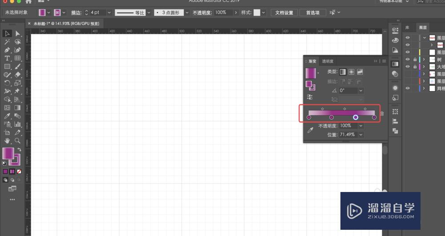
Task: Pick color with gradient panel eyedropper
Action: [x=310, y=130]
